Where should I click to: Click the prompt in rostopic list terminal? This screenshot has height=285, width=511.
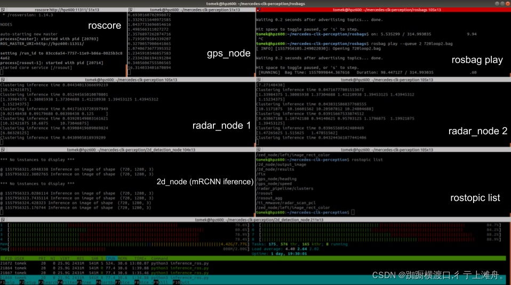pos(352,212)
